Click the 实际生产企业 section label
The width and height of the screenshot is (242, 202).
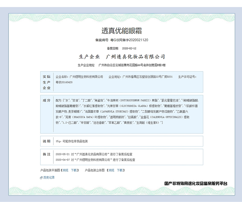47,82
